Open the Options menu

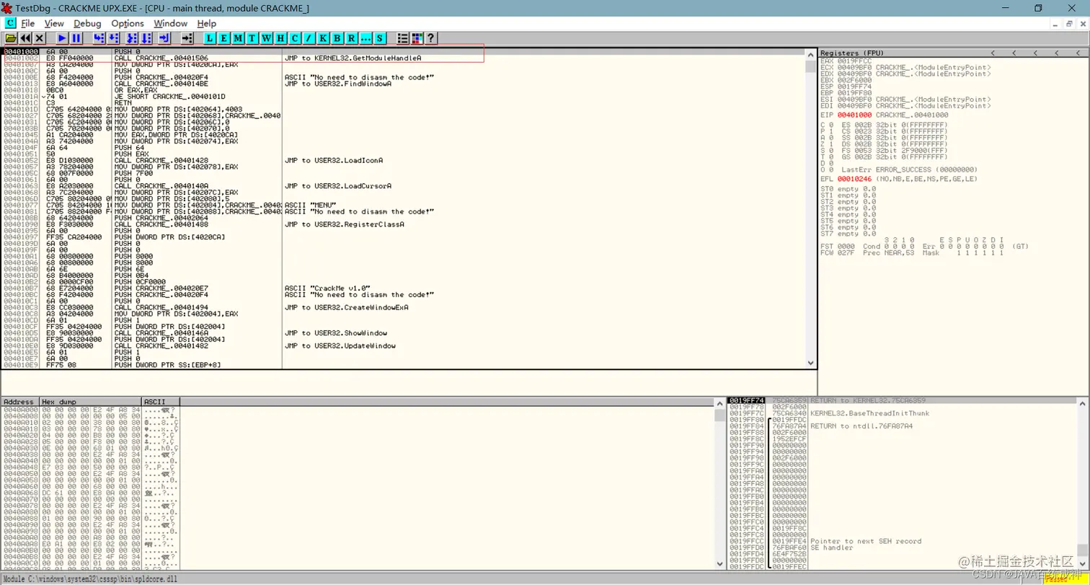tap(128, 23)
